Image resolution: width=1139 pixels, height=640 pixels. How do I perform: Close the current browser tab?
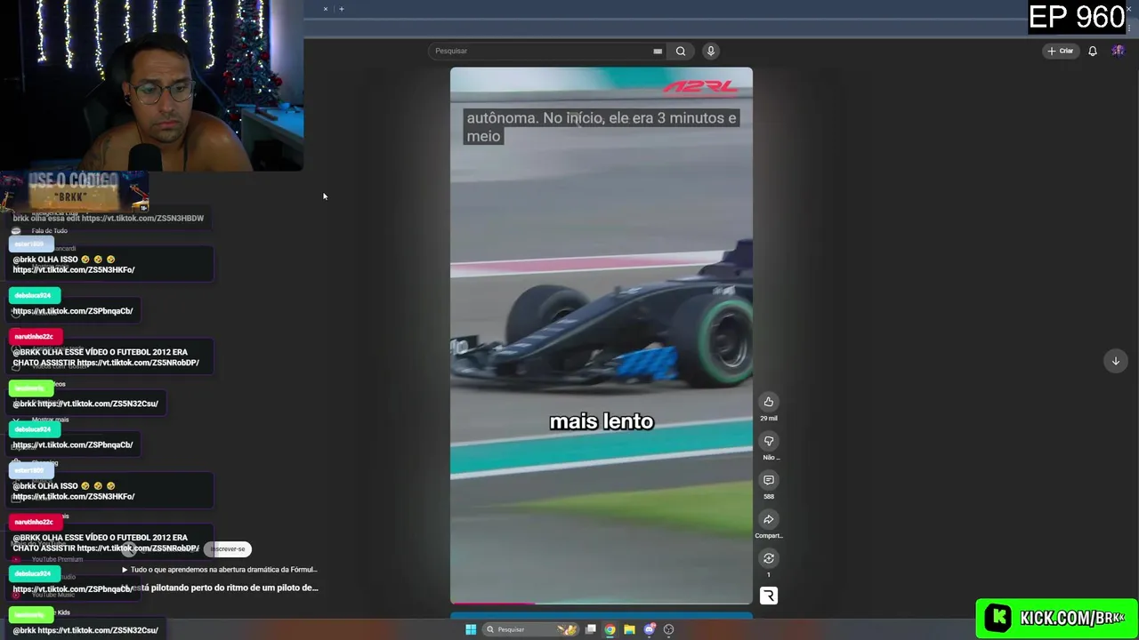point(326,9)
